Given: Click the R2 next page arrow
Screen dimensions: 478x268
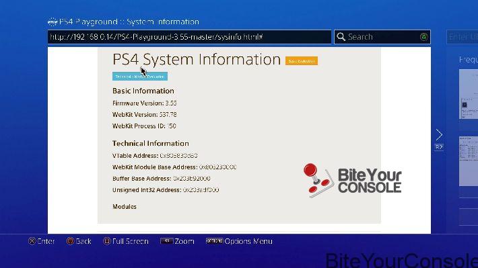Looking at the screenshot, I should pyautogui.click(x=439, y=139).
